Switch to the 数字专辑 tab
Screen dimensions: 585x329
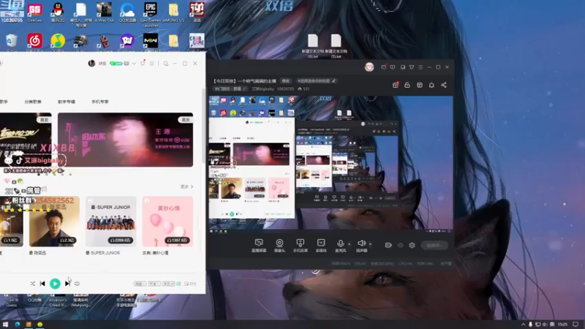click(x=67, y=102)
